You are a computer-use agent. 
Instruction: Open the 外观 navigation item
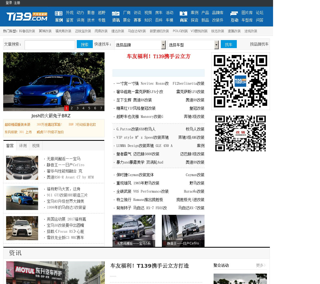click(x=70, y=13)
